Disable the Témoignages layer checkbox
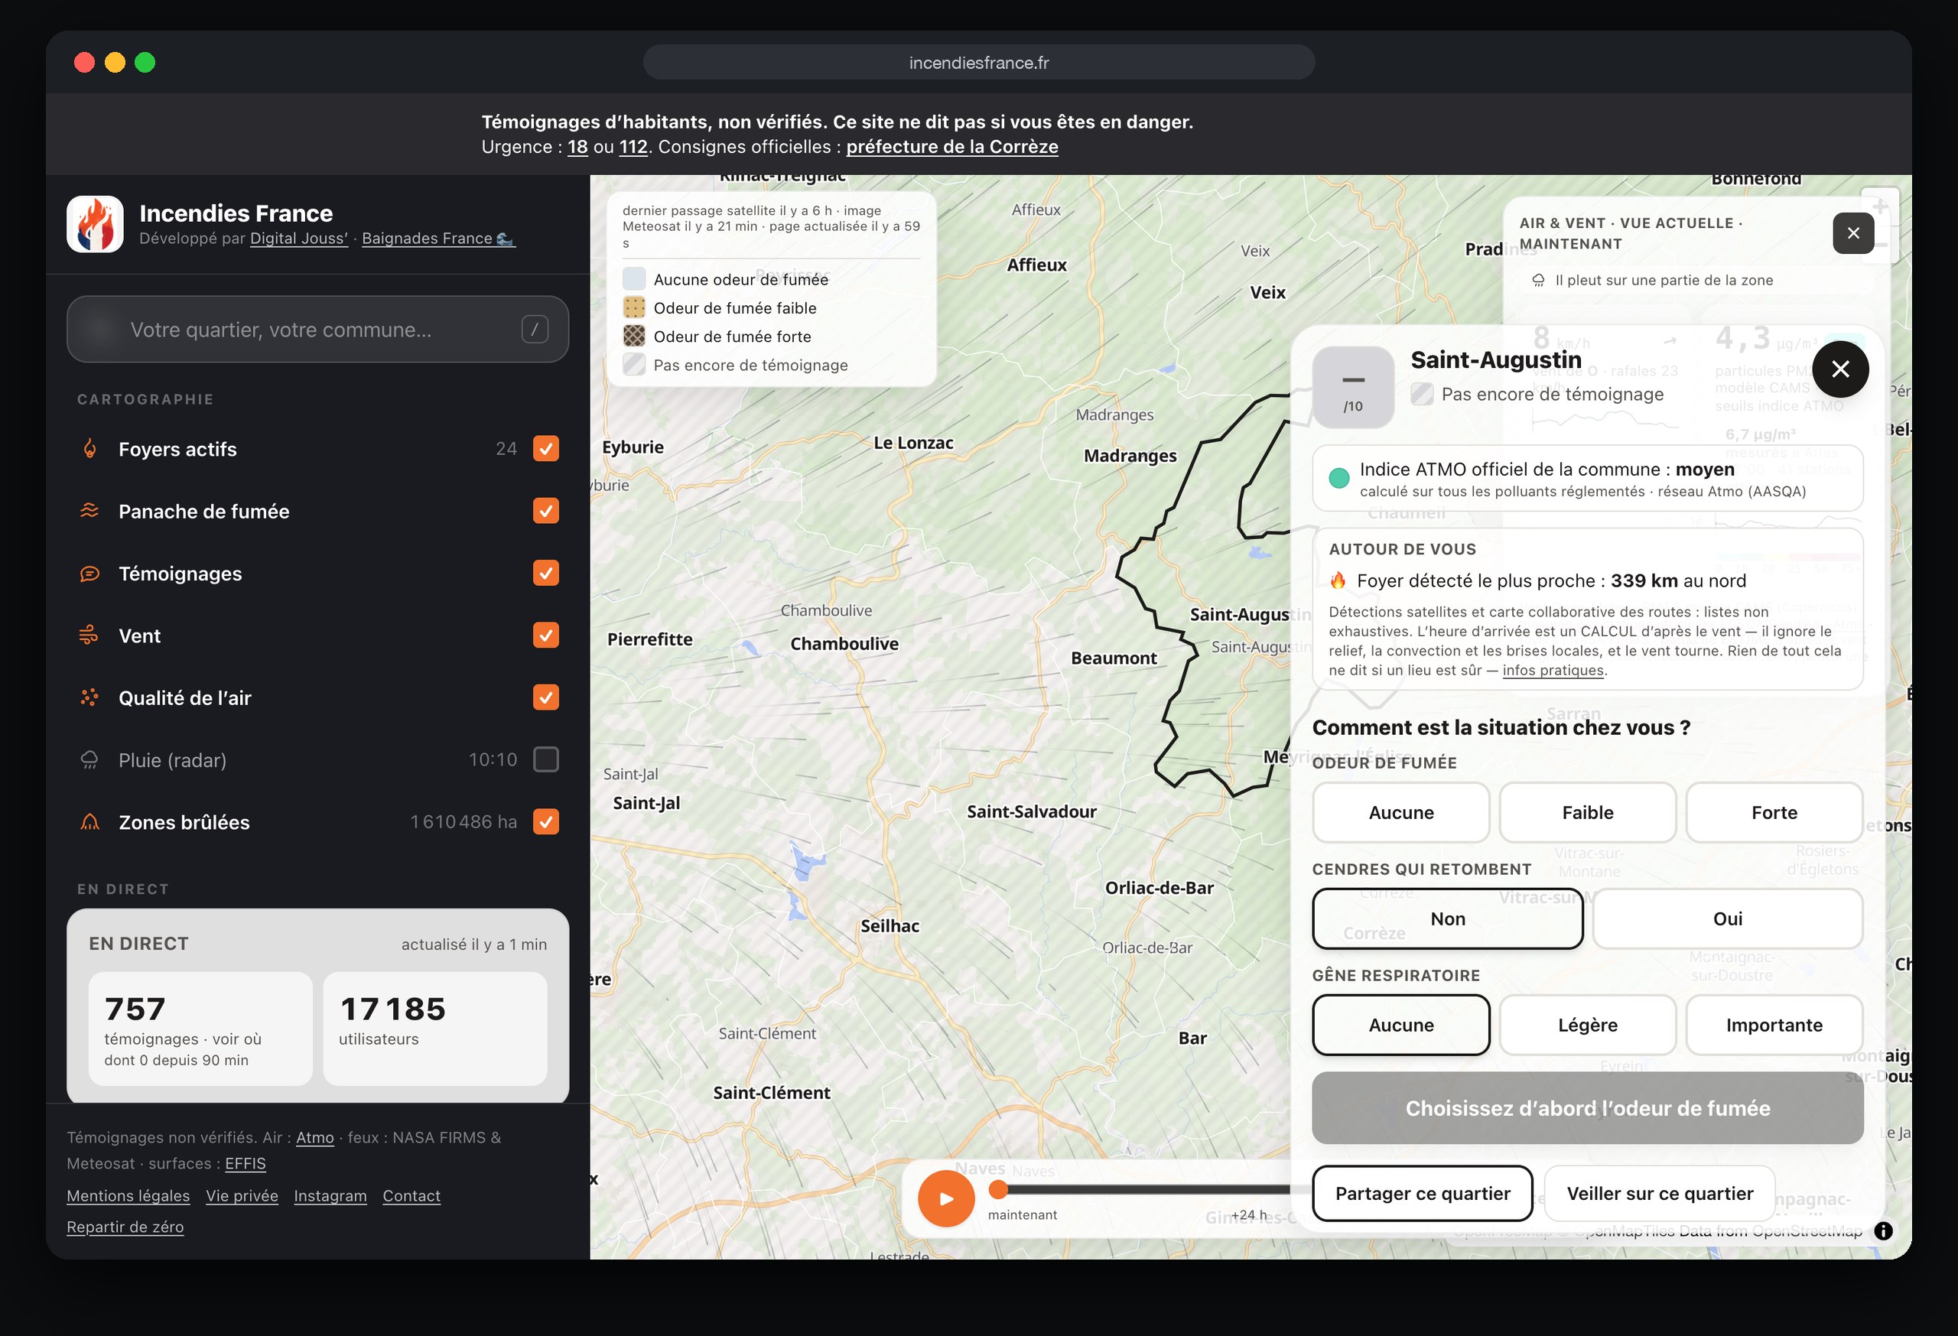 [546, 574]
